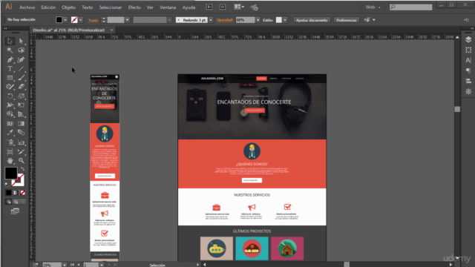Open the Efecto menu
This screenshot has width=475, height=267.
(x=134, y=7)
